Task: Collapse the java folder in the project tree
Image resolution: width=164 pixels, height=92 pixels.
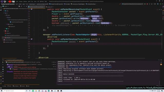Action: pyautogui.click(x=6, y=18)
